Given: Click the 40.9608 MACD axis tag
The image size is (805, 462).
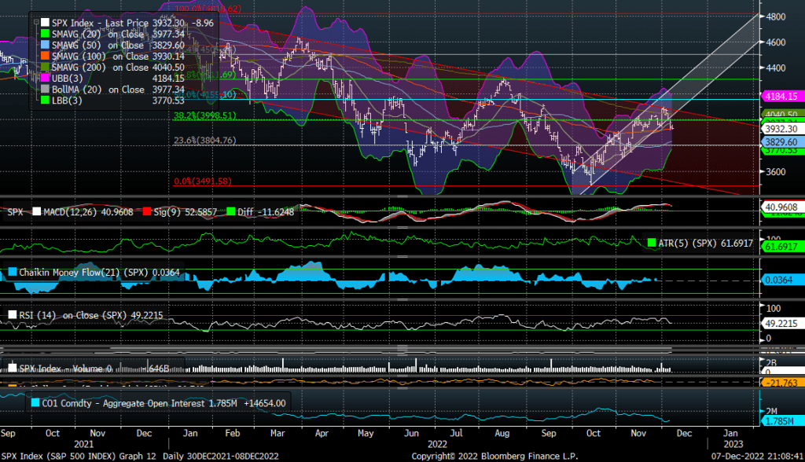Looking at the screenshot, I should (x=781, y=207).
